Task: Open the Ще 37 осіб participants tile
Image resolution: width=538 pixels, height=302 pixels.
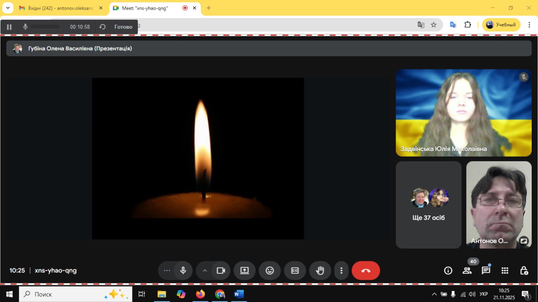Action: point(428,205)
